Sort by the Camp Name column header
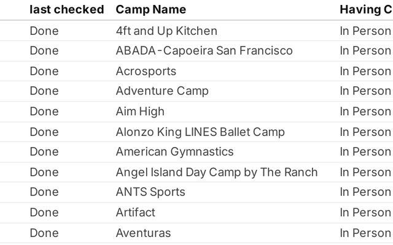 point(151,10)
